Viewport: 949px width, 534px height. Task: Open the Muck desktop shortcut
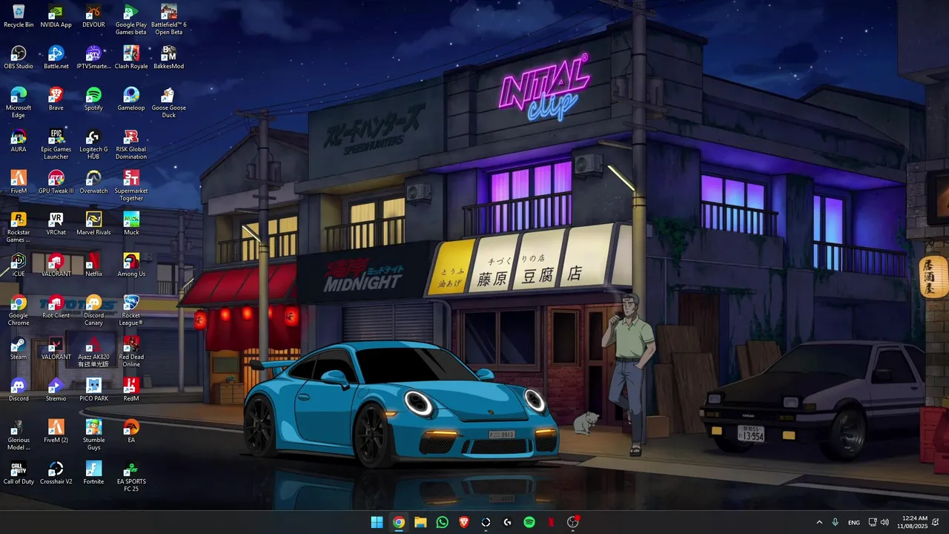[x=131, y=224]
